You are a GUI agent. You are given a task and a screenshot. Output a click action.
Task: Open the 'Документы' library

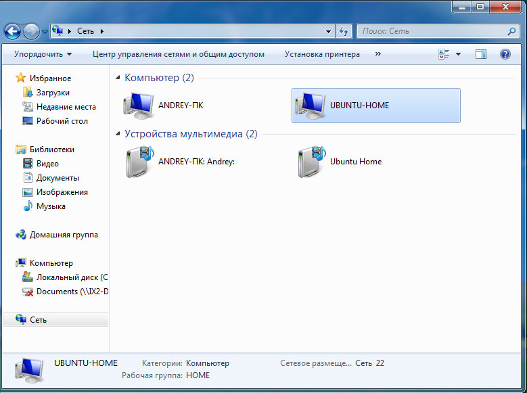58,178
